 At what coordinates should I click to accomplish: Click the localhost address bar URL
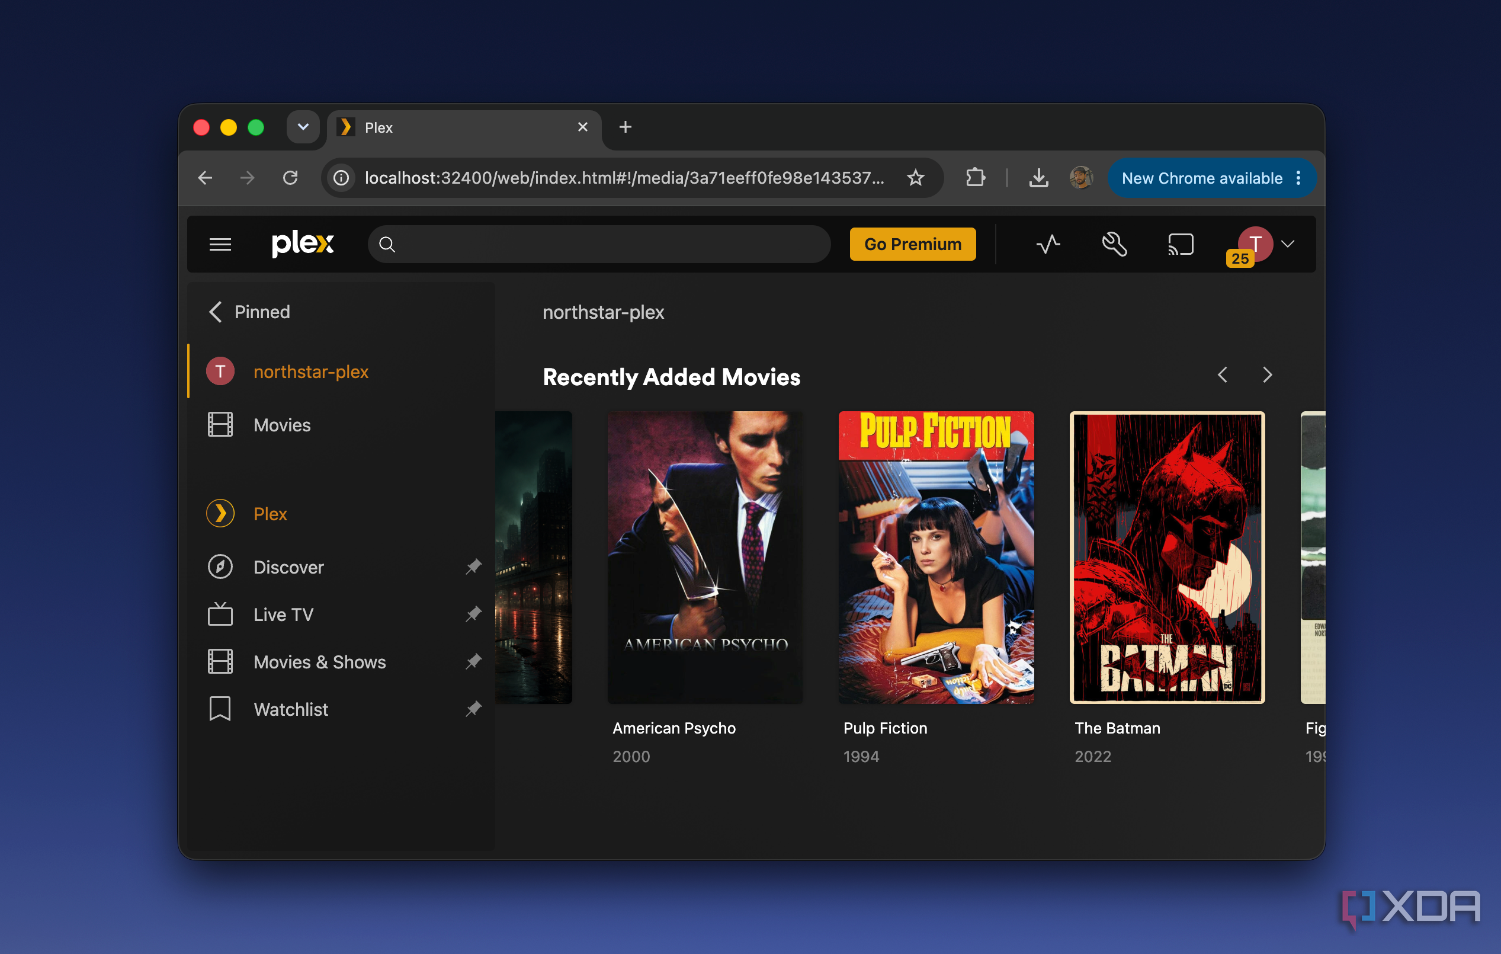[624, 178]
